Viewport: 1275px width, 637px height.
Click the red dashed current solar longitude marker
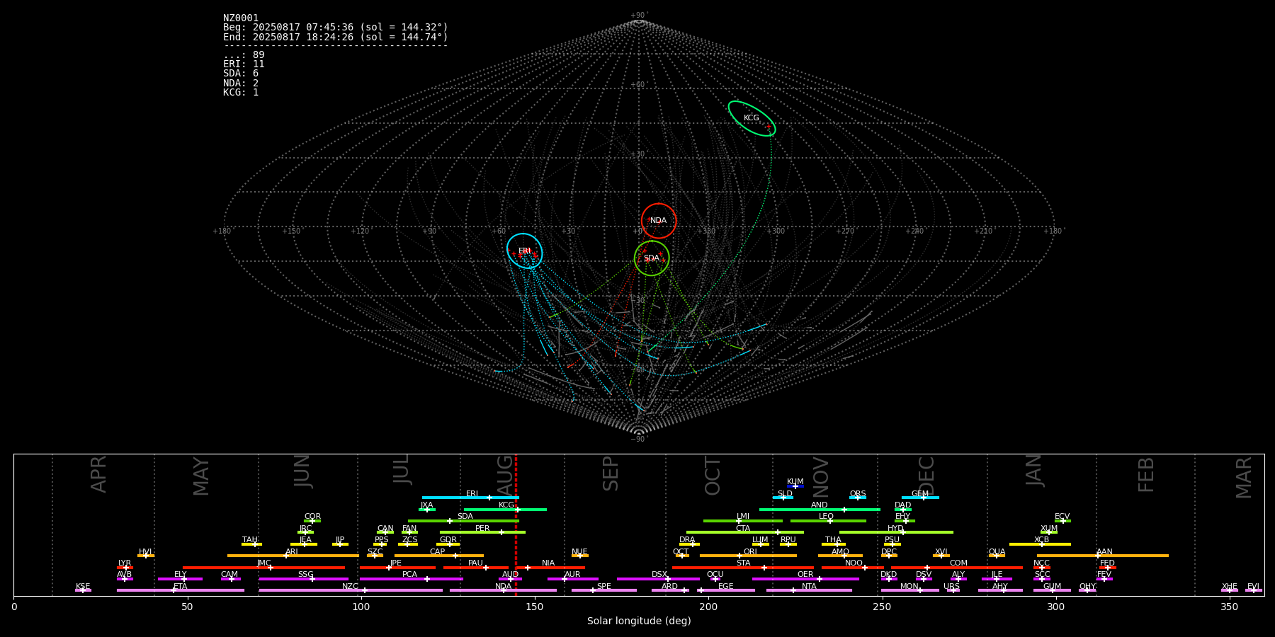(516, 525)
